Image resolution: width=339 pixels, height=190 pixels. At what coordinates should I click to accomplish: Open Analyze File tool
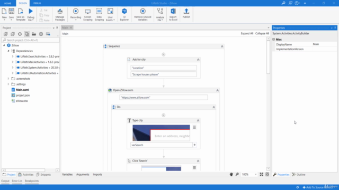click(160, 14)
